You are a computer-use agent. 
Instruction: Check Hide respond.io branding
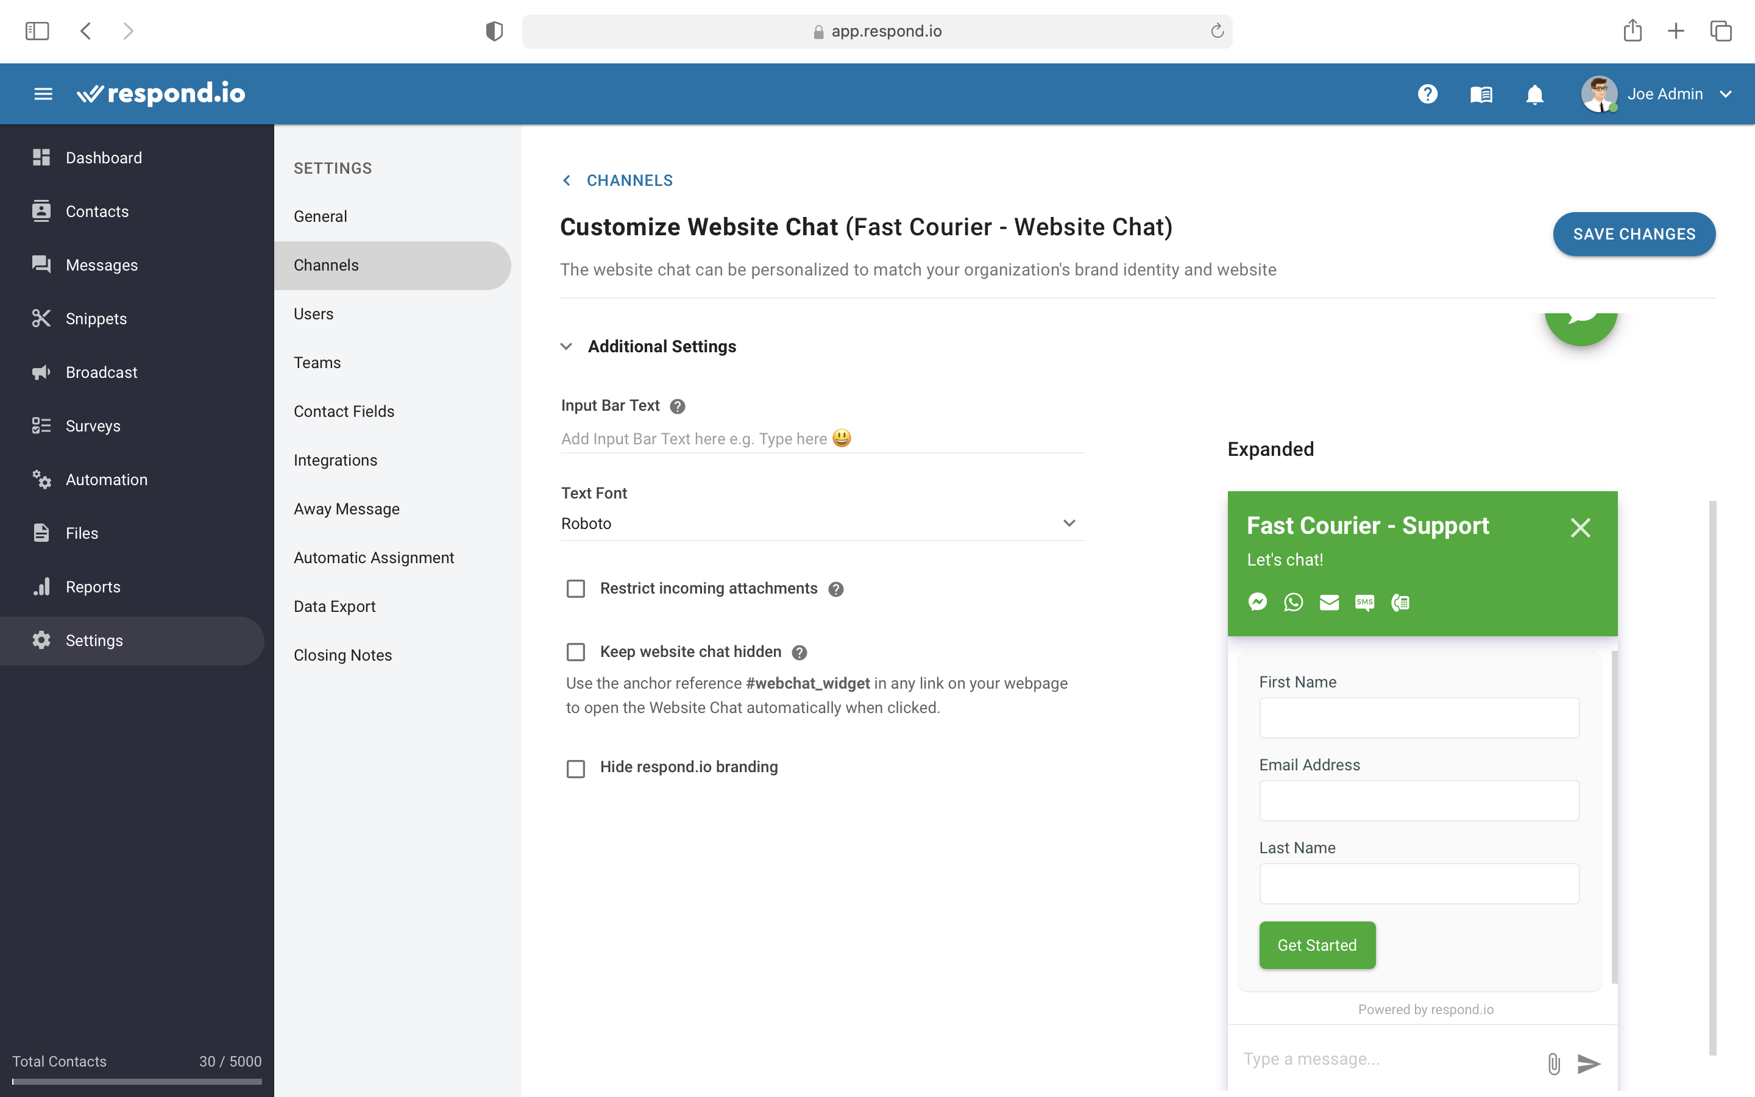(x=576, y=769)
